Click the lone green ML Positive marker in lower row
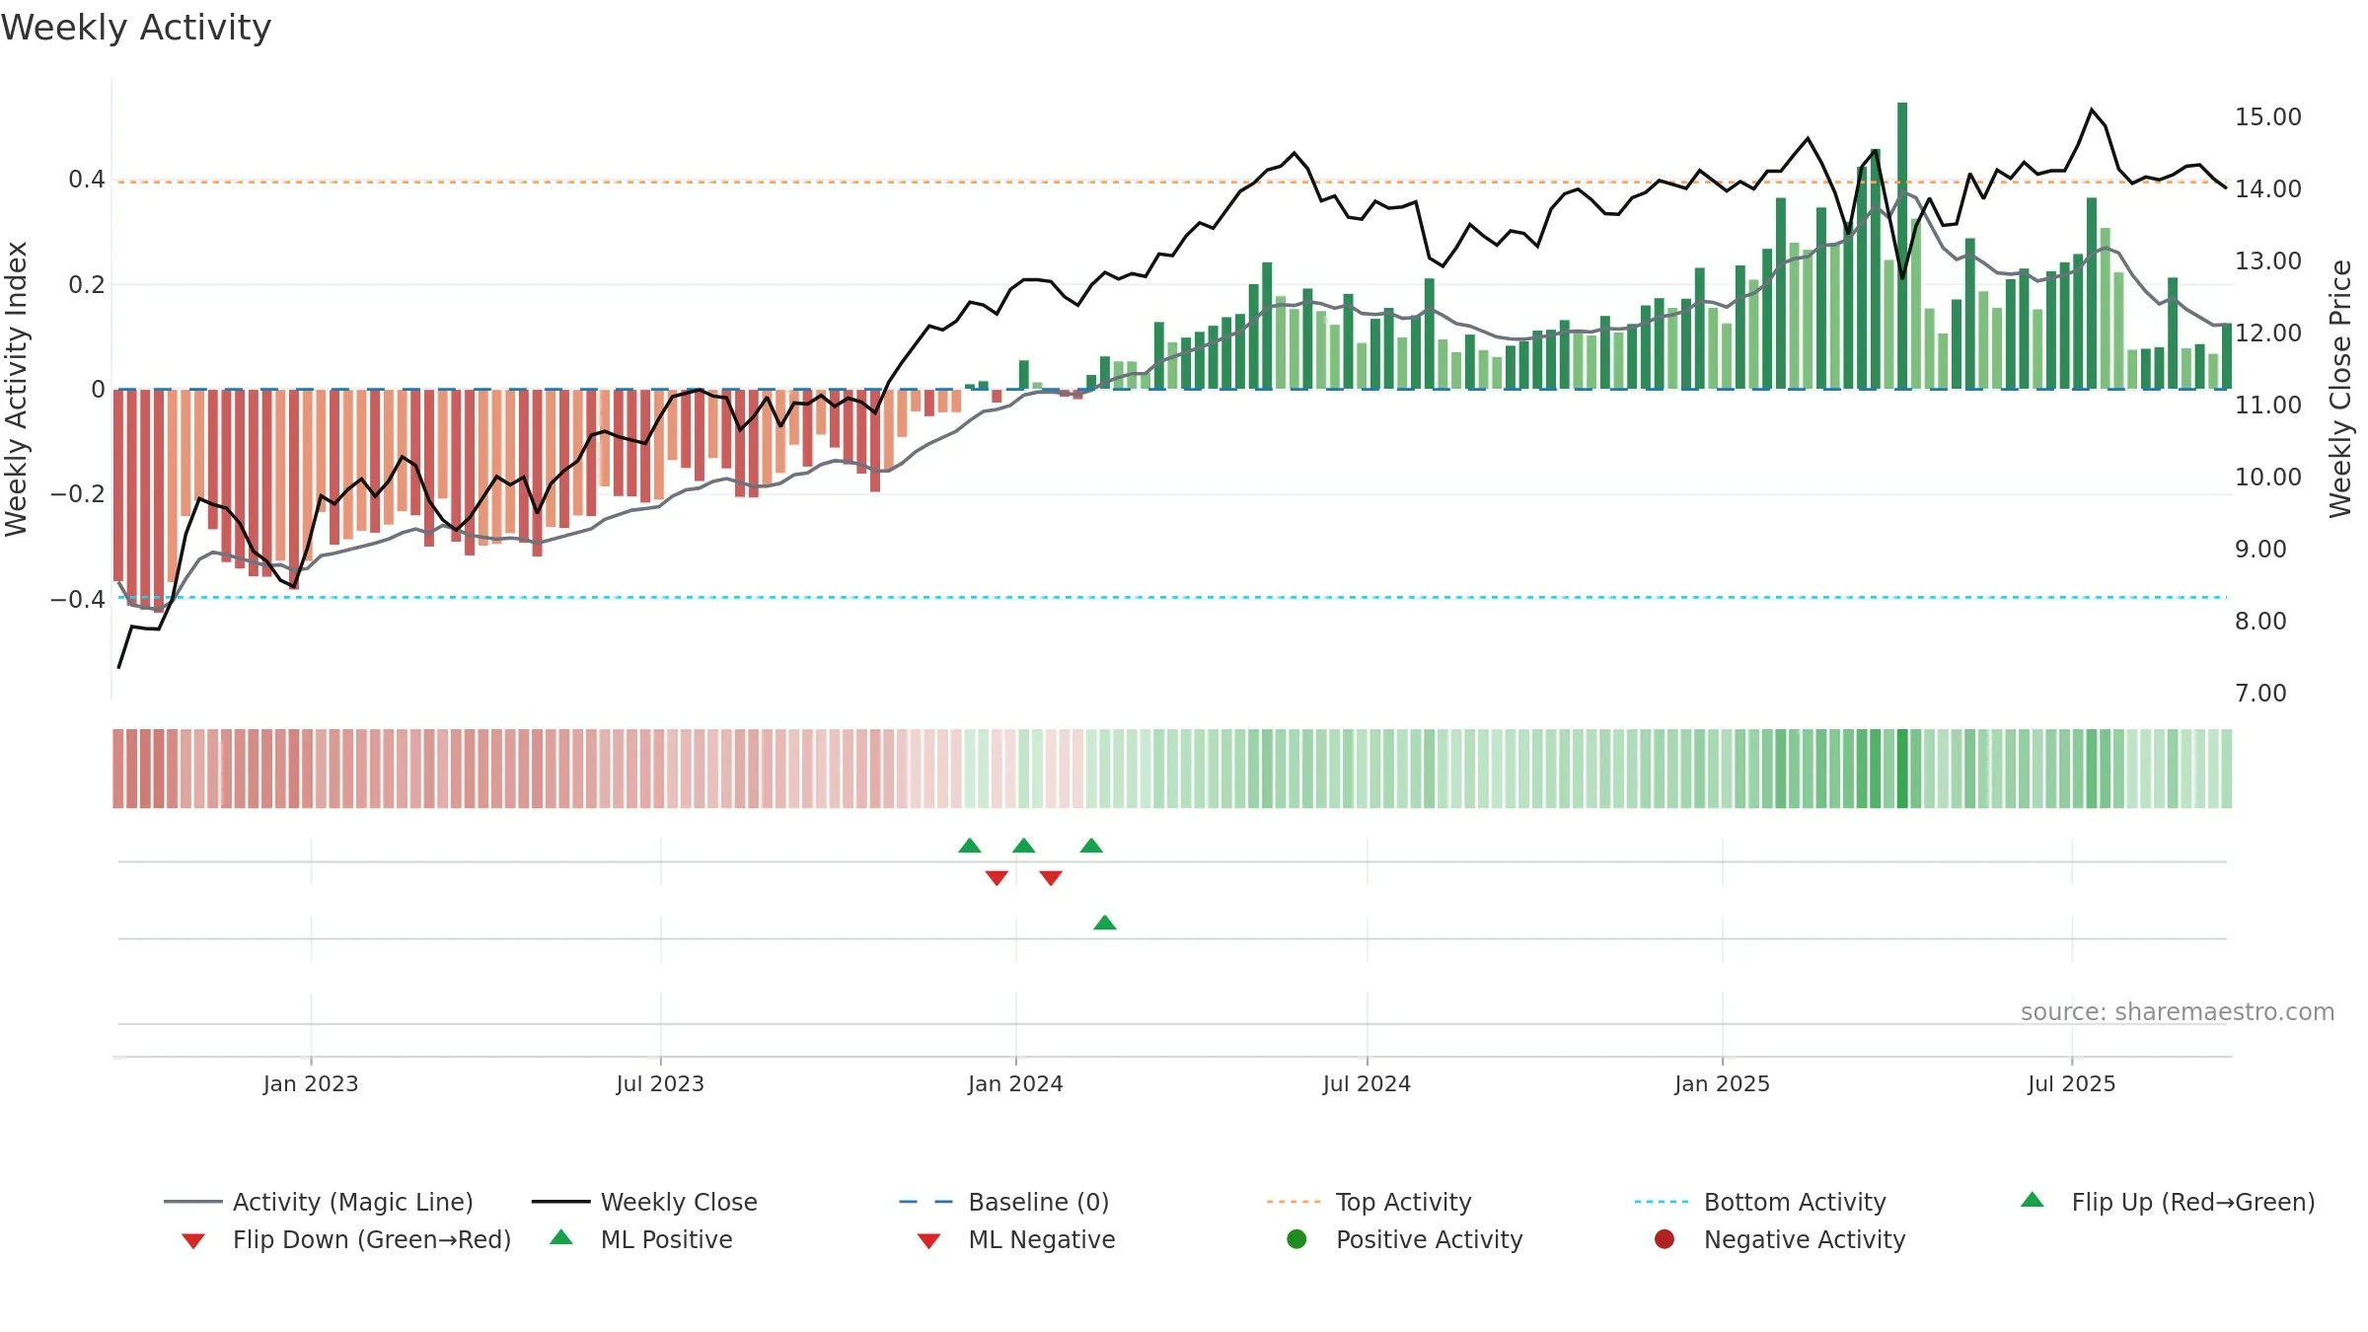The image size is (2368, 1332). click(x=1105, y=923)
